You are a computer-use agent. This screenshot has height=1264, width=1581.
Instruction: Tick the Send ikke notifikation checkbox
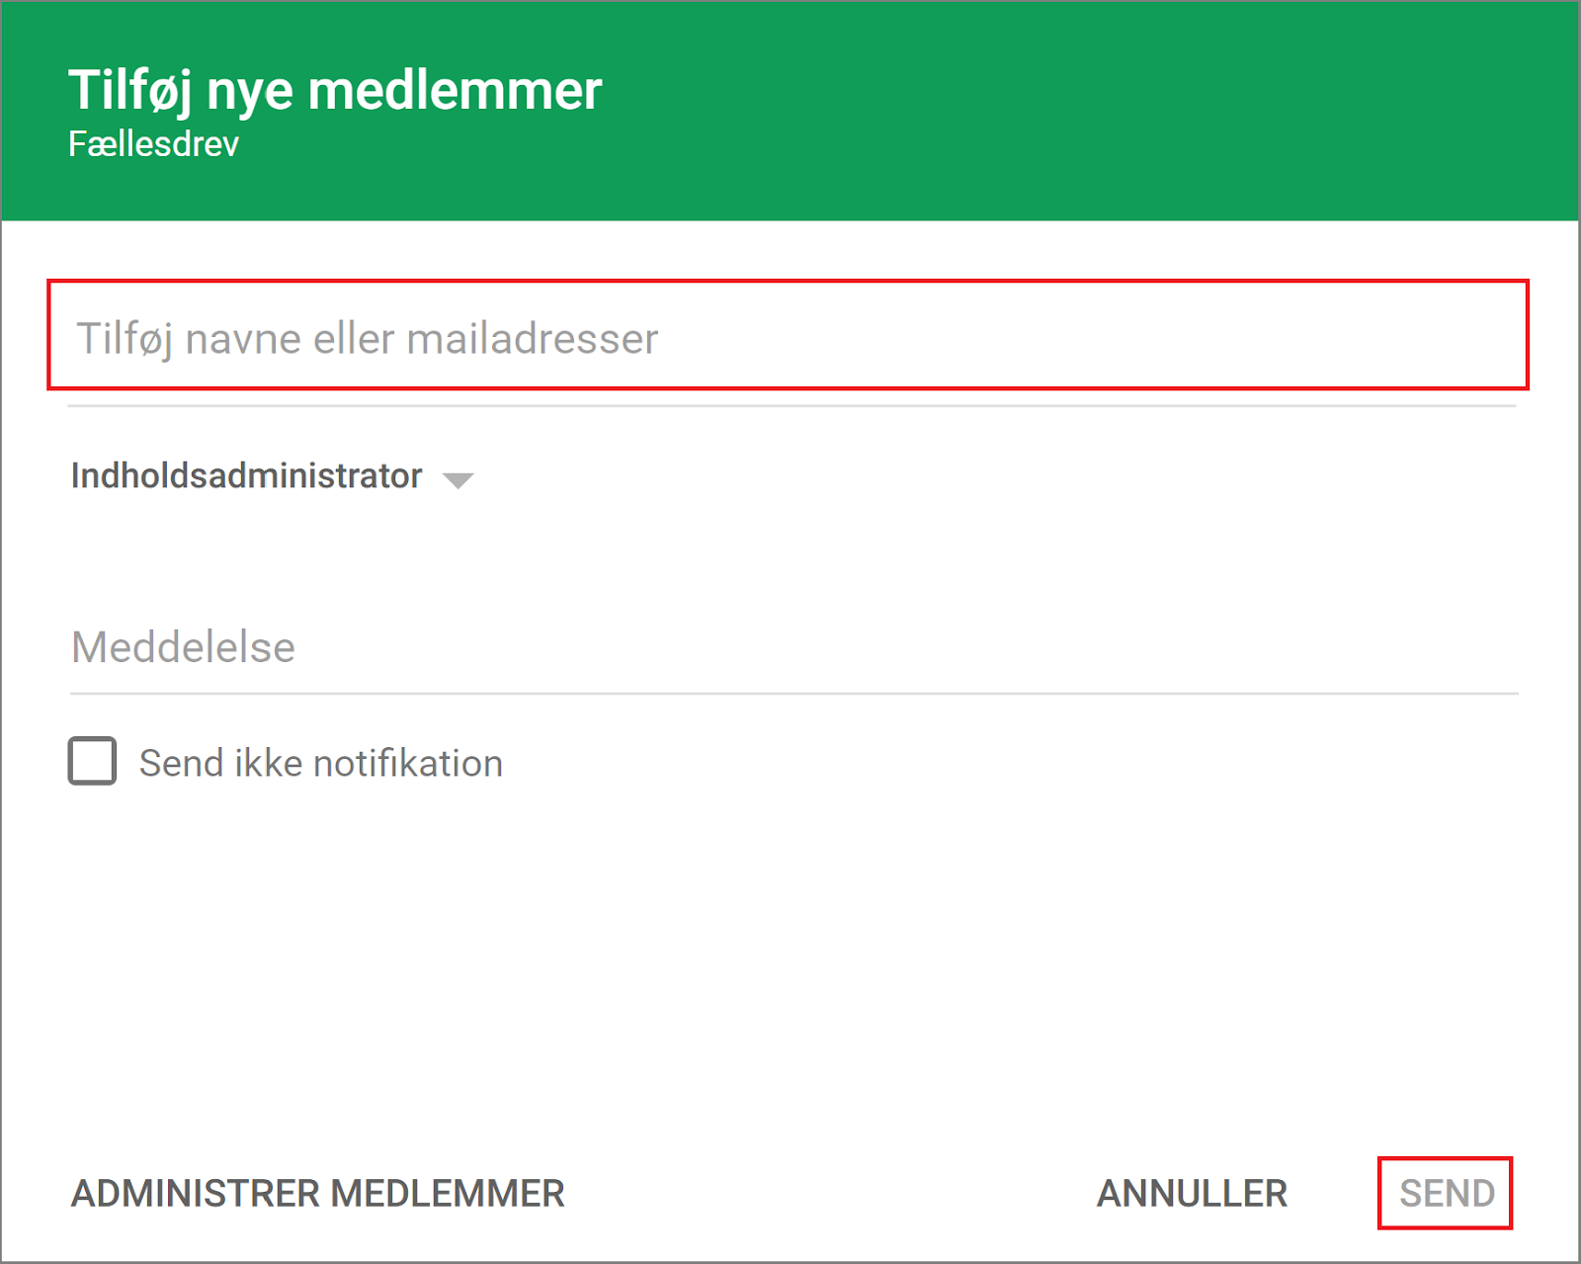coord(92,761)
